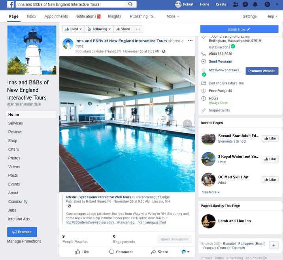Click the Like thumbs-up on the post
The height and width of the screenshot is (260, 283).
pyautogui.click(x=82, y=252)
